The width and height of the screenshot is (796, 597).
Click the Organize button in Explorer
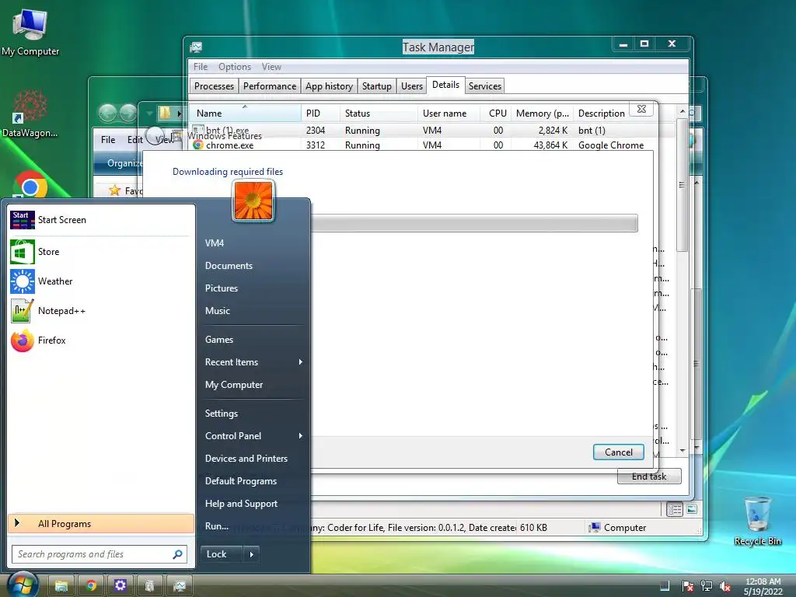coord(125,163)
